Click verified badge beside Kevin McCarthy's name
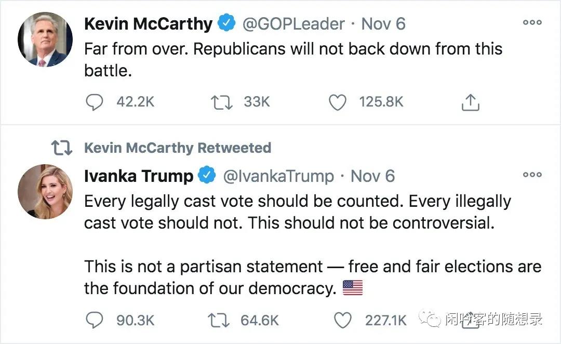 225,24
